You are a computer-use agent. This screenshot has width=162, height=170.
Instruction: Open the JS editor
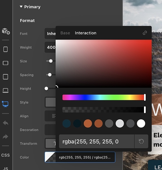click(x=5, y=169)
